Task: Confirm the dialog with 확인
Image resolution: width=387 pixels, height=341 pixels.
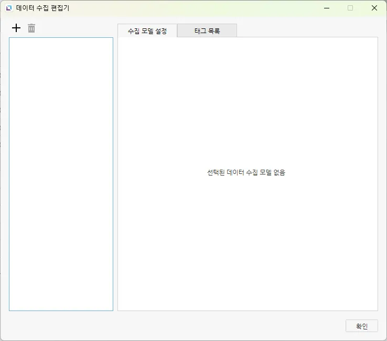Action: pyautogui.click(x=362, y=326)
